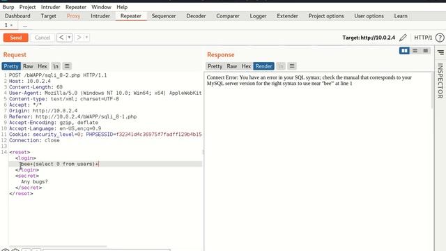
Task: Switch to the Dashboard tab
Action: (17, 16)
